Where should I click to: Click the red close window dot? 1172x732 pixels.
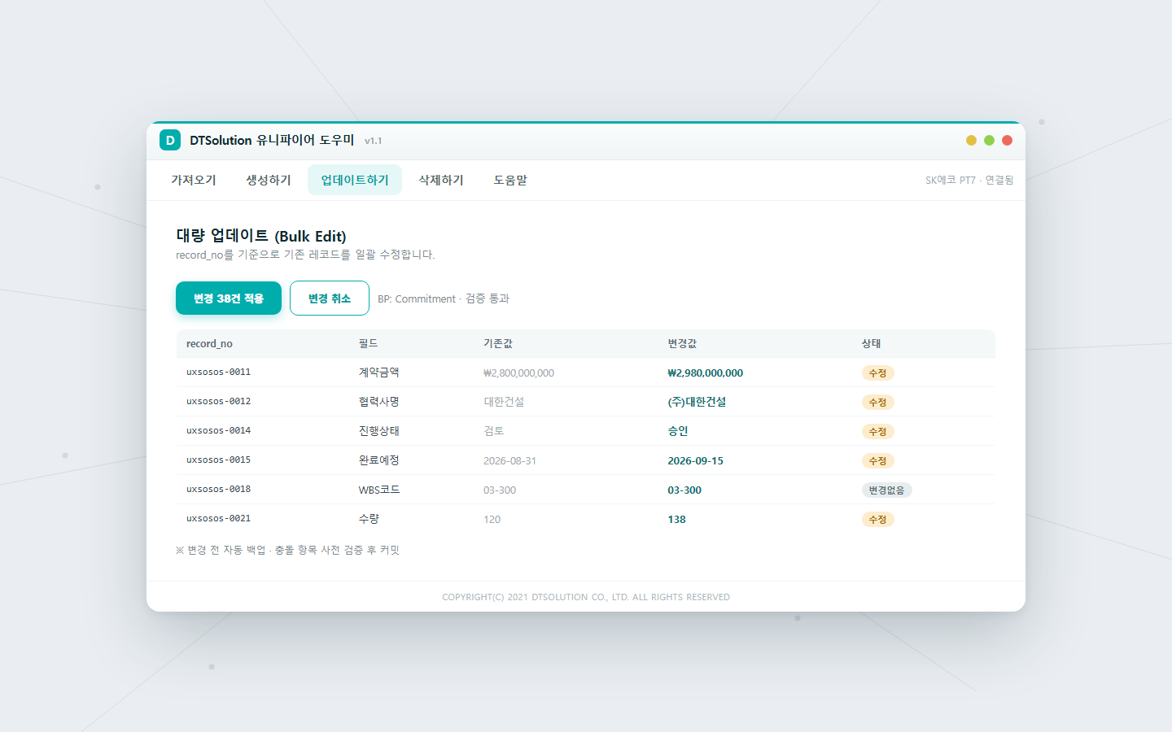1007,140
